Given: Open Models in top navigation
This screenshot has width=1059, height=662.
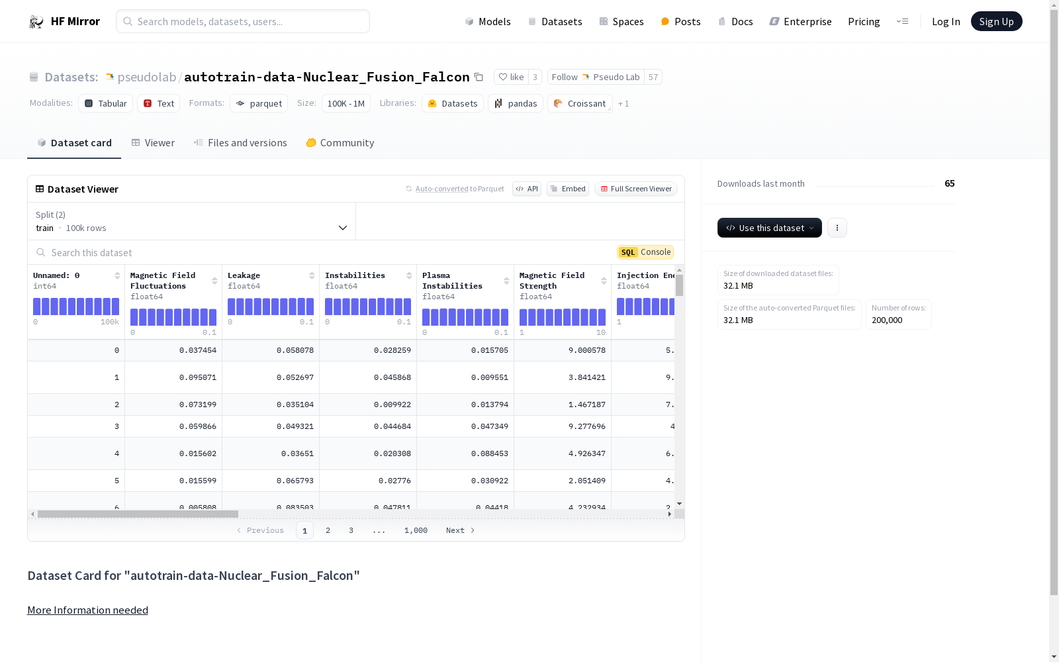Looking at the screenshot, I should tap(488, 22).
